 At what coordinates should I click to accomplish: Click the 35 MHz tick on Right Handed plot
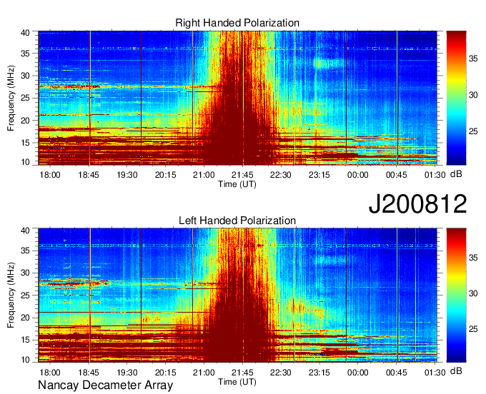(25, 54)
